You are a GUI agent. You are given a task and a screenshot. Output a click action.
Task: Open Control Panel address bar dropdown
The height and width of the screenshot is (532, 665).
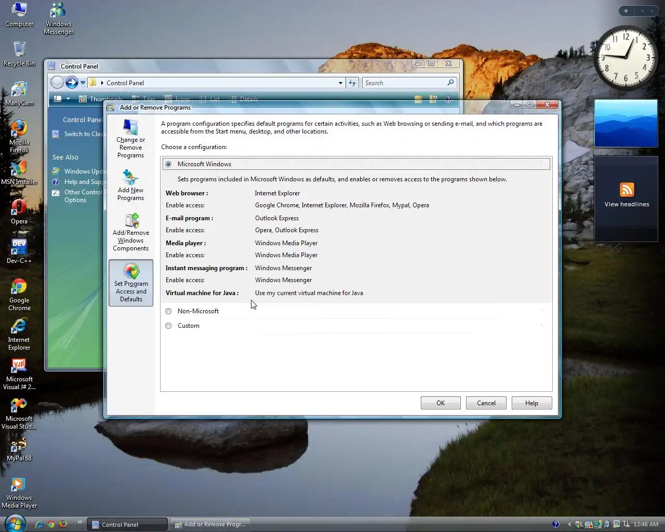tap(340, 83)
